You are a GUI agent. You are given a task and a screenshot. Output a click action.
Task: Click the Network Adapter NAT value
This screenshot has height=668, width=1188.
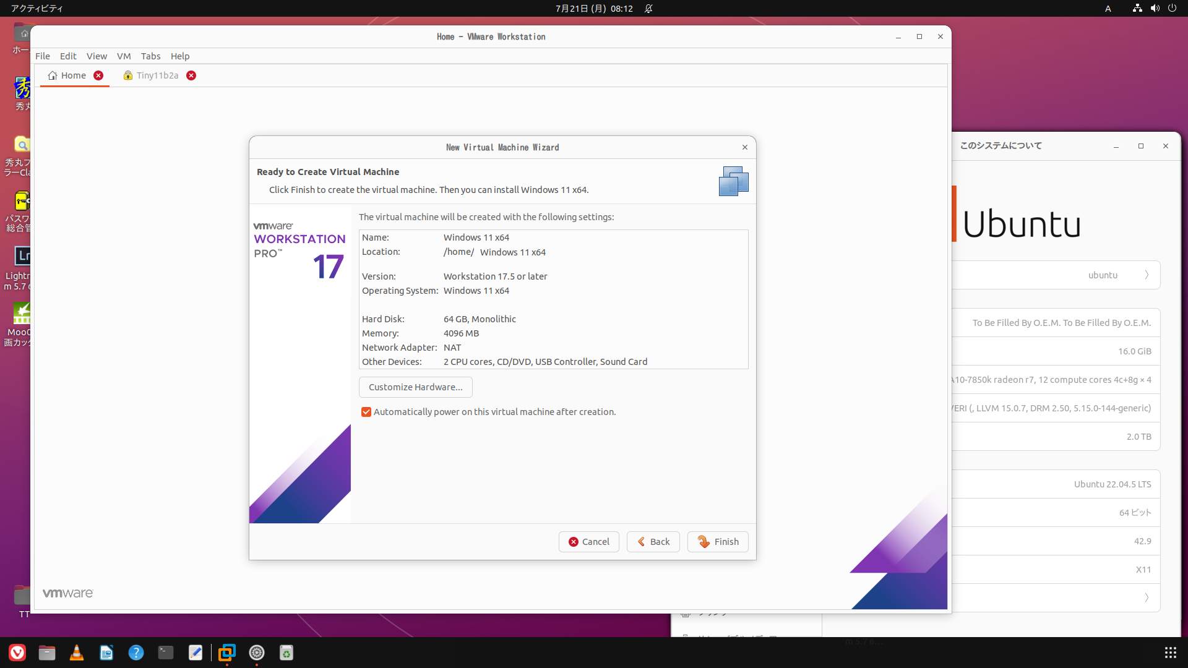click(452, 348)
